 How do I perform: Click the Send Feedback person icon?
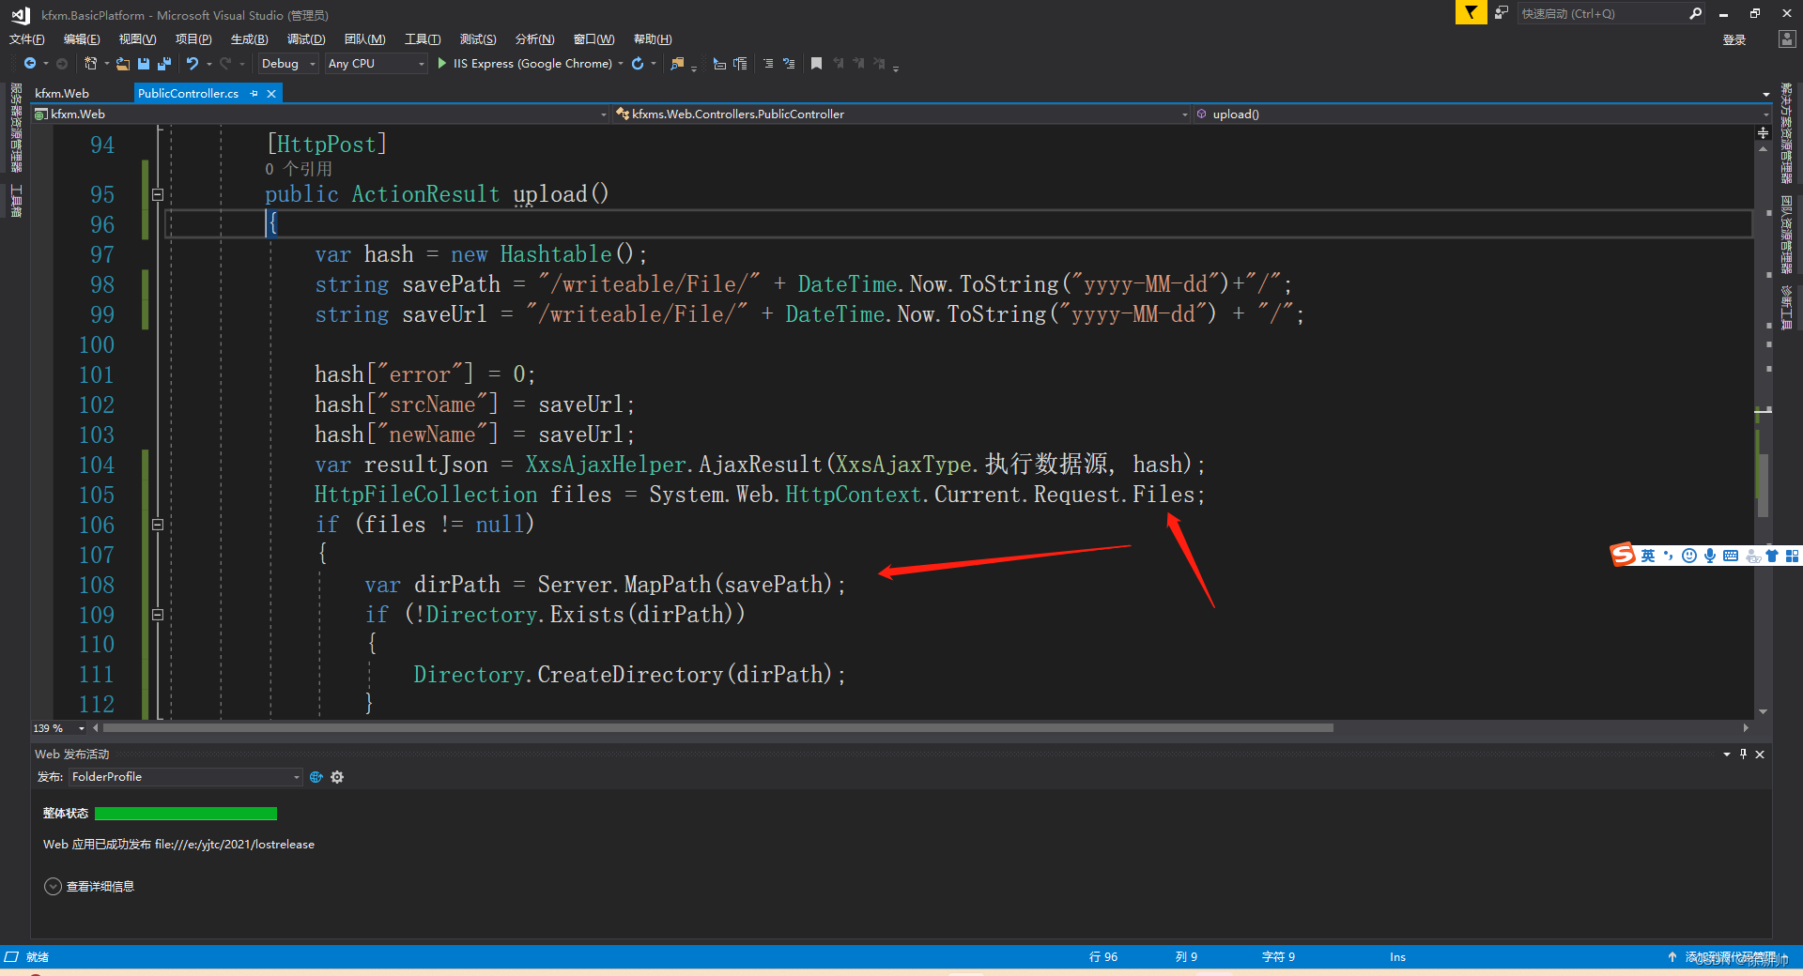point(1502,12)
